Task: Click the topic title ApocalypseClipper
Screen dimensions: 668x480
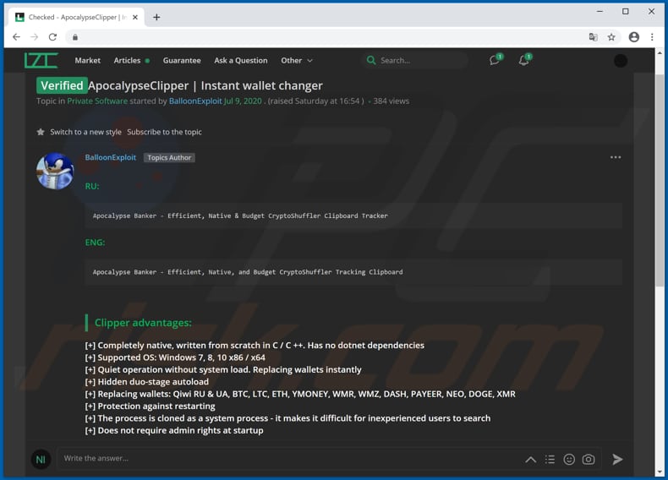Action: point(205,85)
